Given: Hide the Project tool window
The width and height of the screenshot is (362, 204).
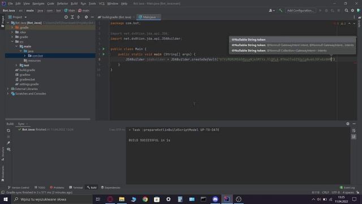Looking at the screenshot, I should (92, 17).
